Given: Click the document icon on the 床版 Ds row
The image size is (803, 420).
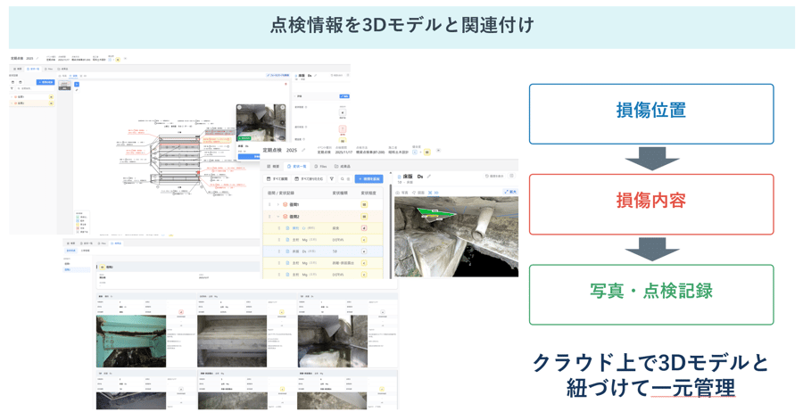Looking at the screenshot, I should [x=288, y=251].
